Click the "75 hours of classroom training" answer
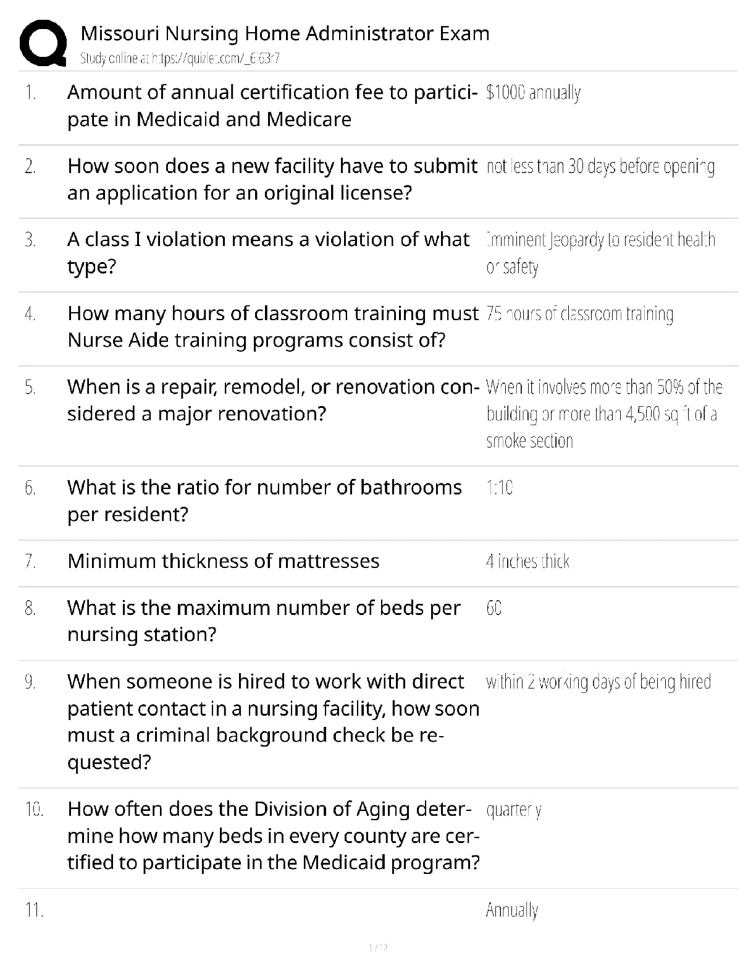The width and height of the screenshot is (756, 979). click(579, 314)
